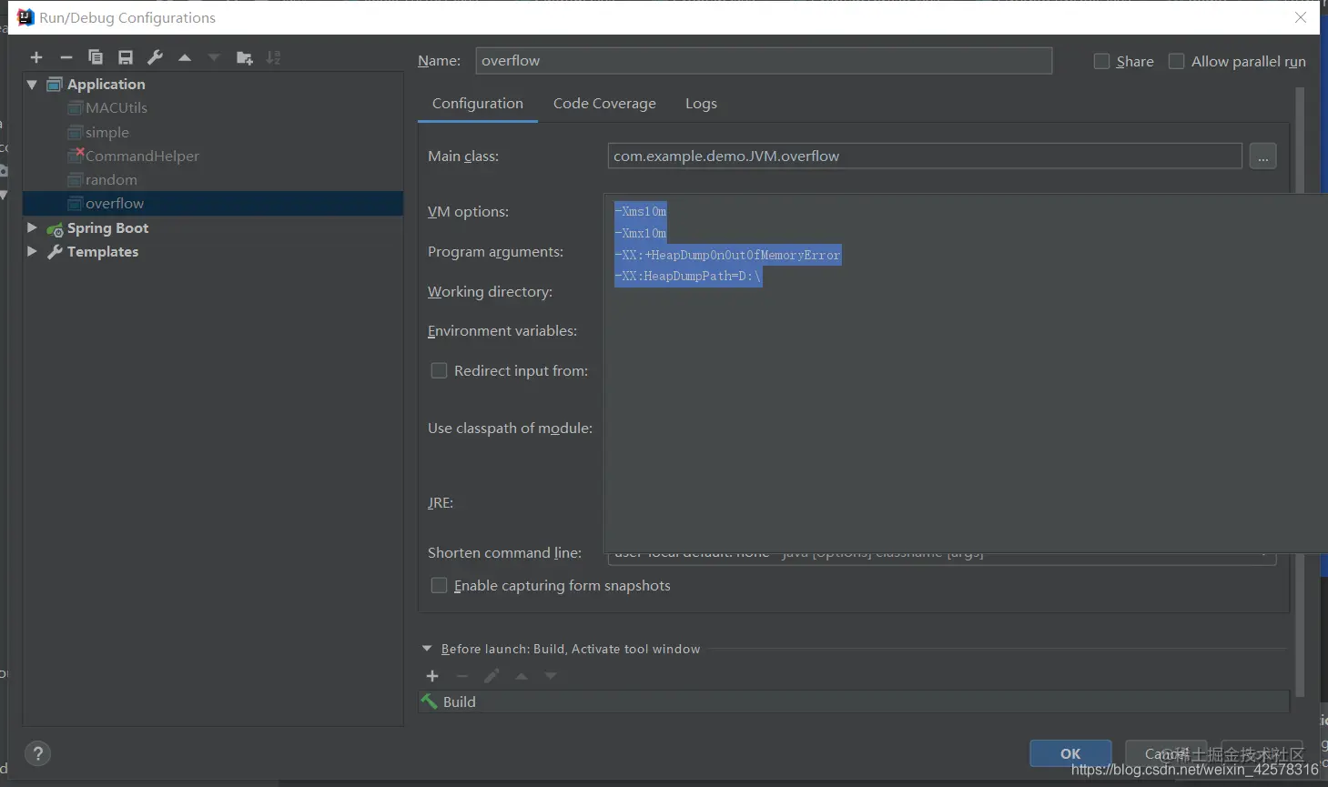
Task: Click the Templates wrench icon
Action: coord(55,252)
